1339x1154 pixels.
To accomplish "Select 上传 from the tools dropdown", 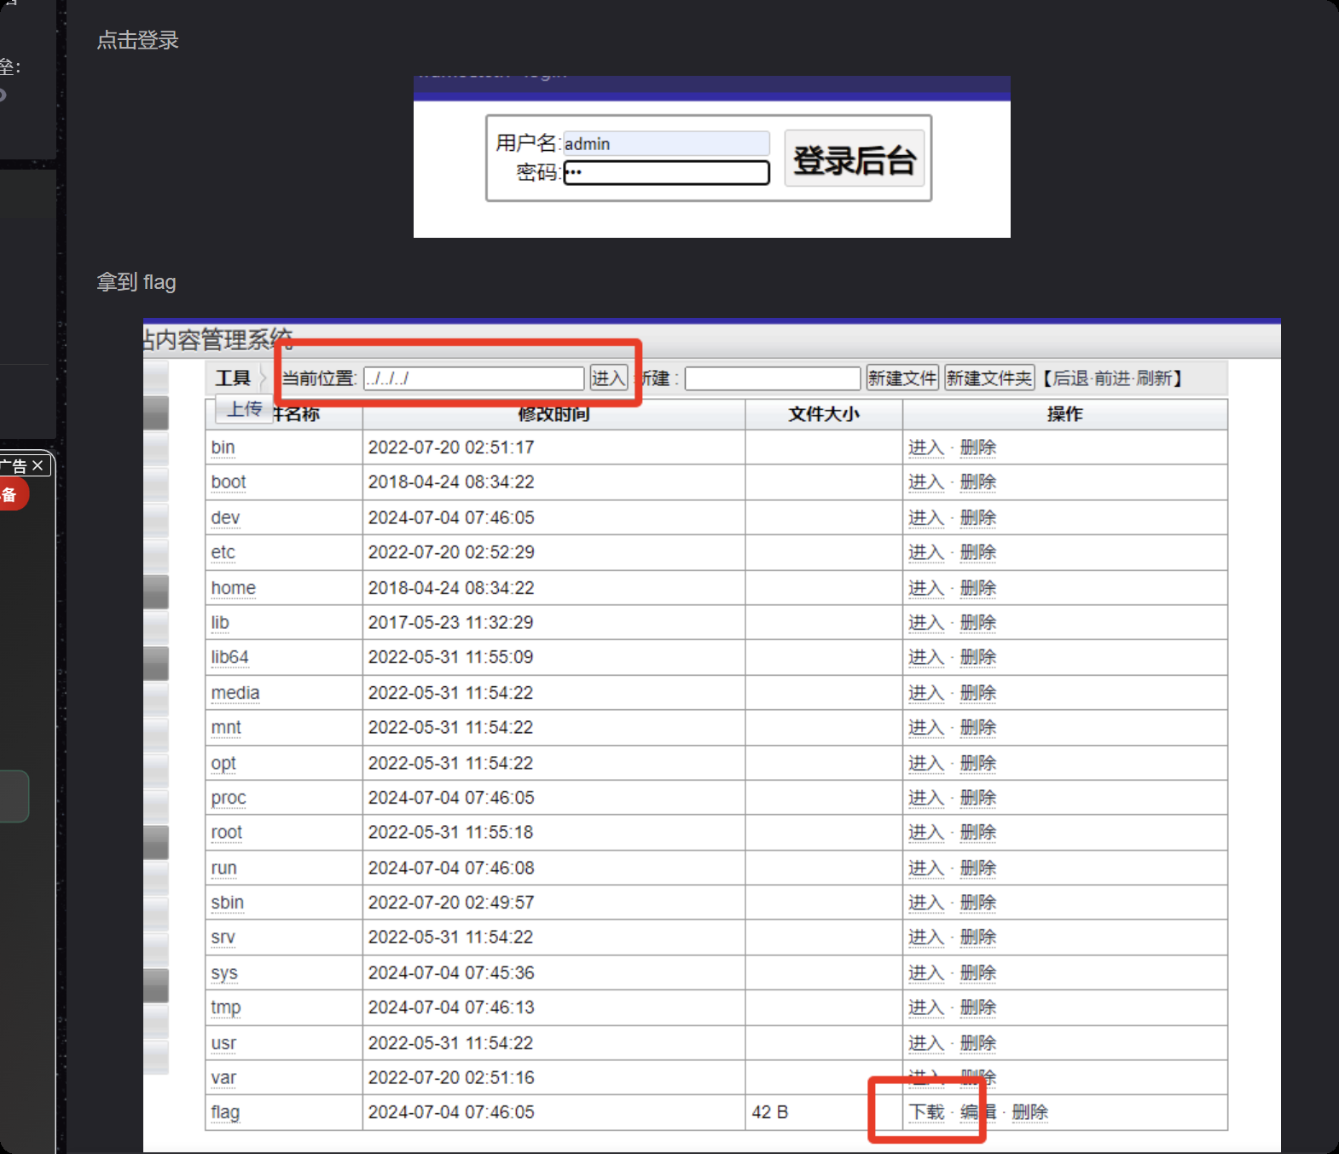I will point(244,409).
